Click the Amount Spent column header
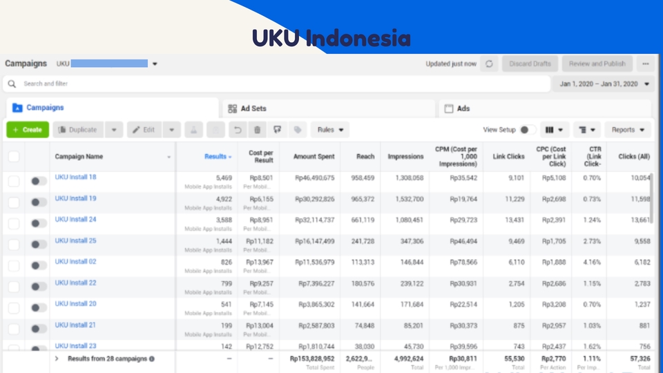This screenshot has height=373, width=663. click(314, 157)
